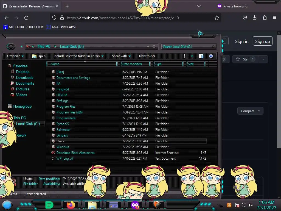The width and height of the screenshot is (281, 211).
Task: Select Pictures in navigation pane
Action: [23, 89]
